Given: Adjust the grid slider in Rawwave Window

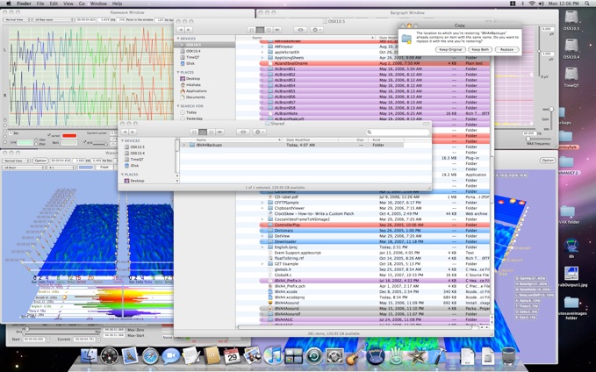Looking at the screenshot, I should point(100,145).
